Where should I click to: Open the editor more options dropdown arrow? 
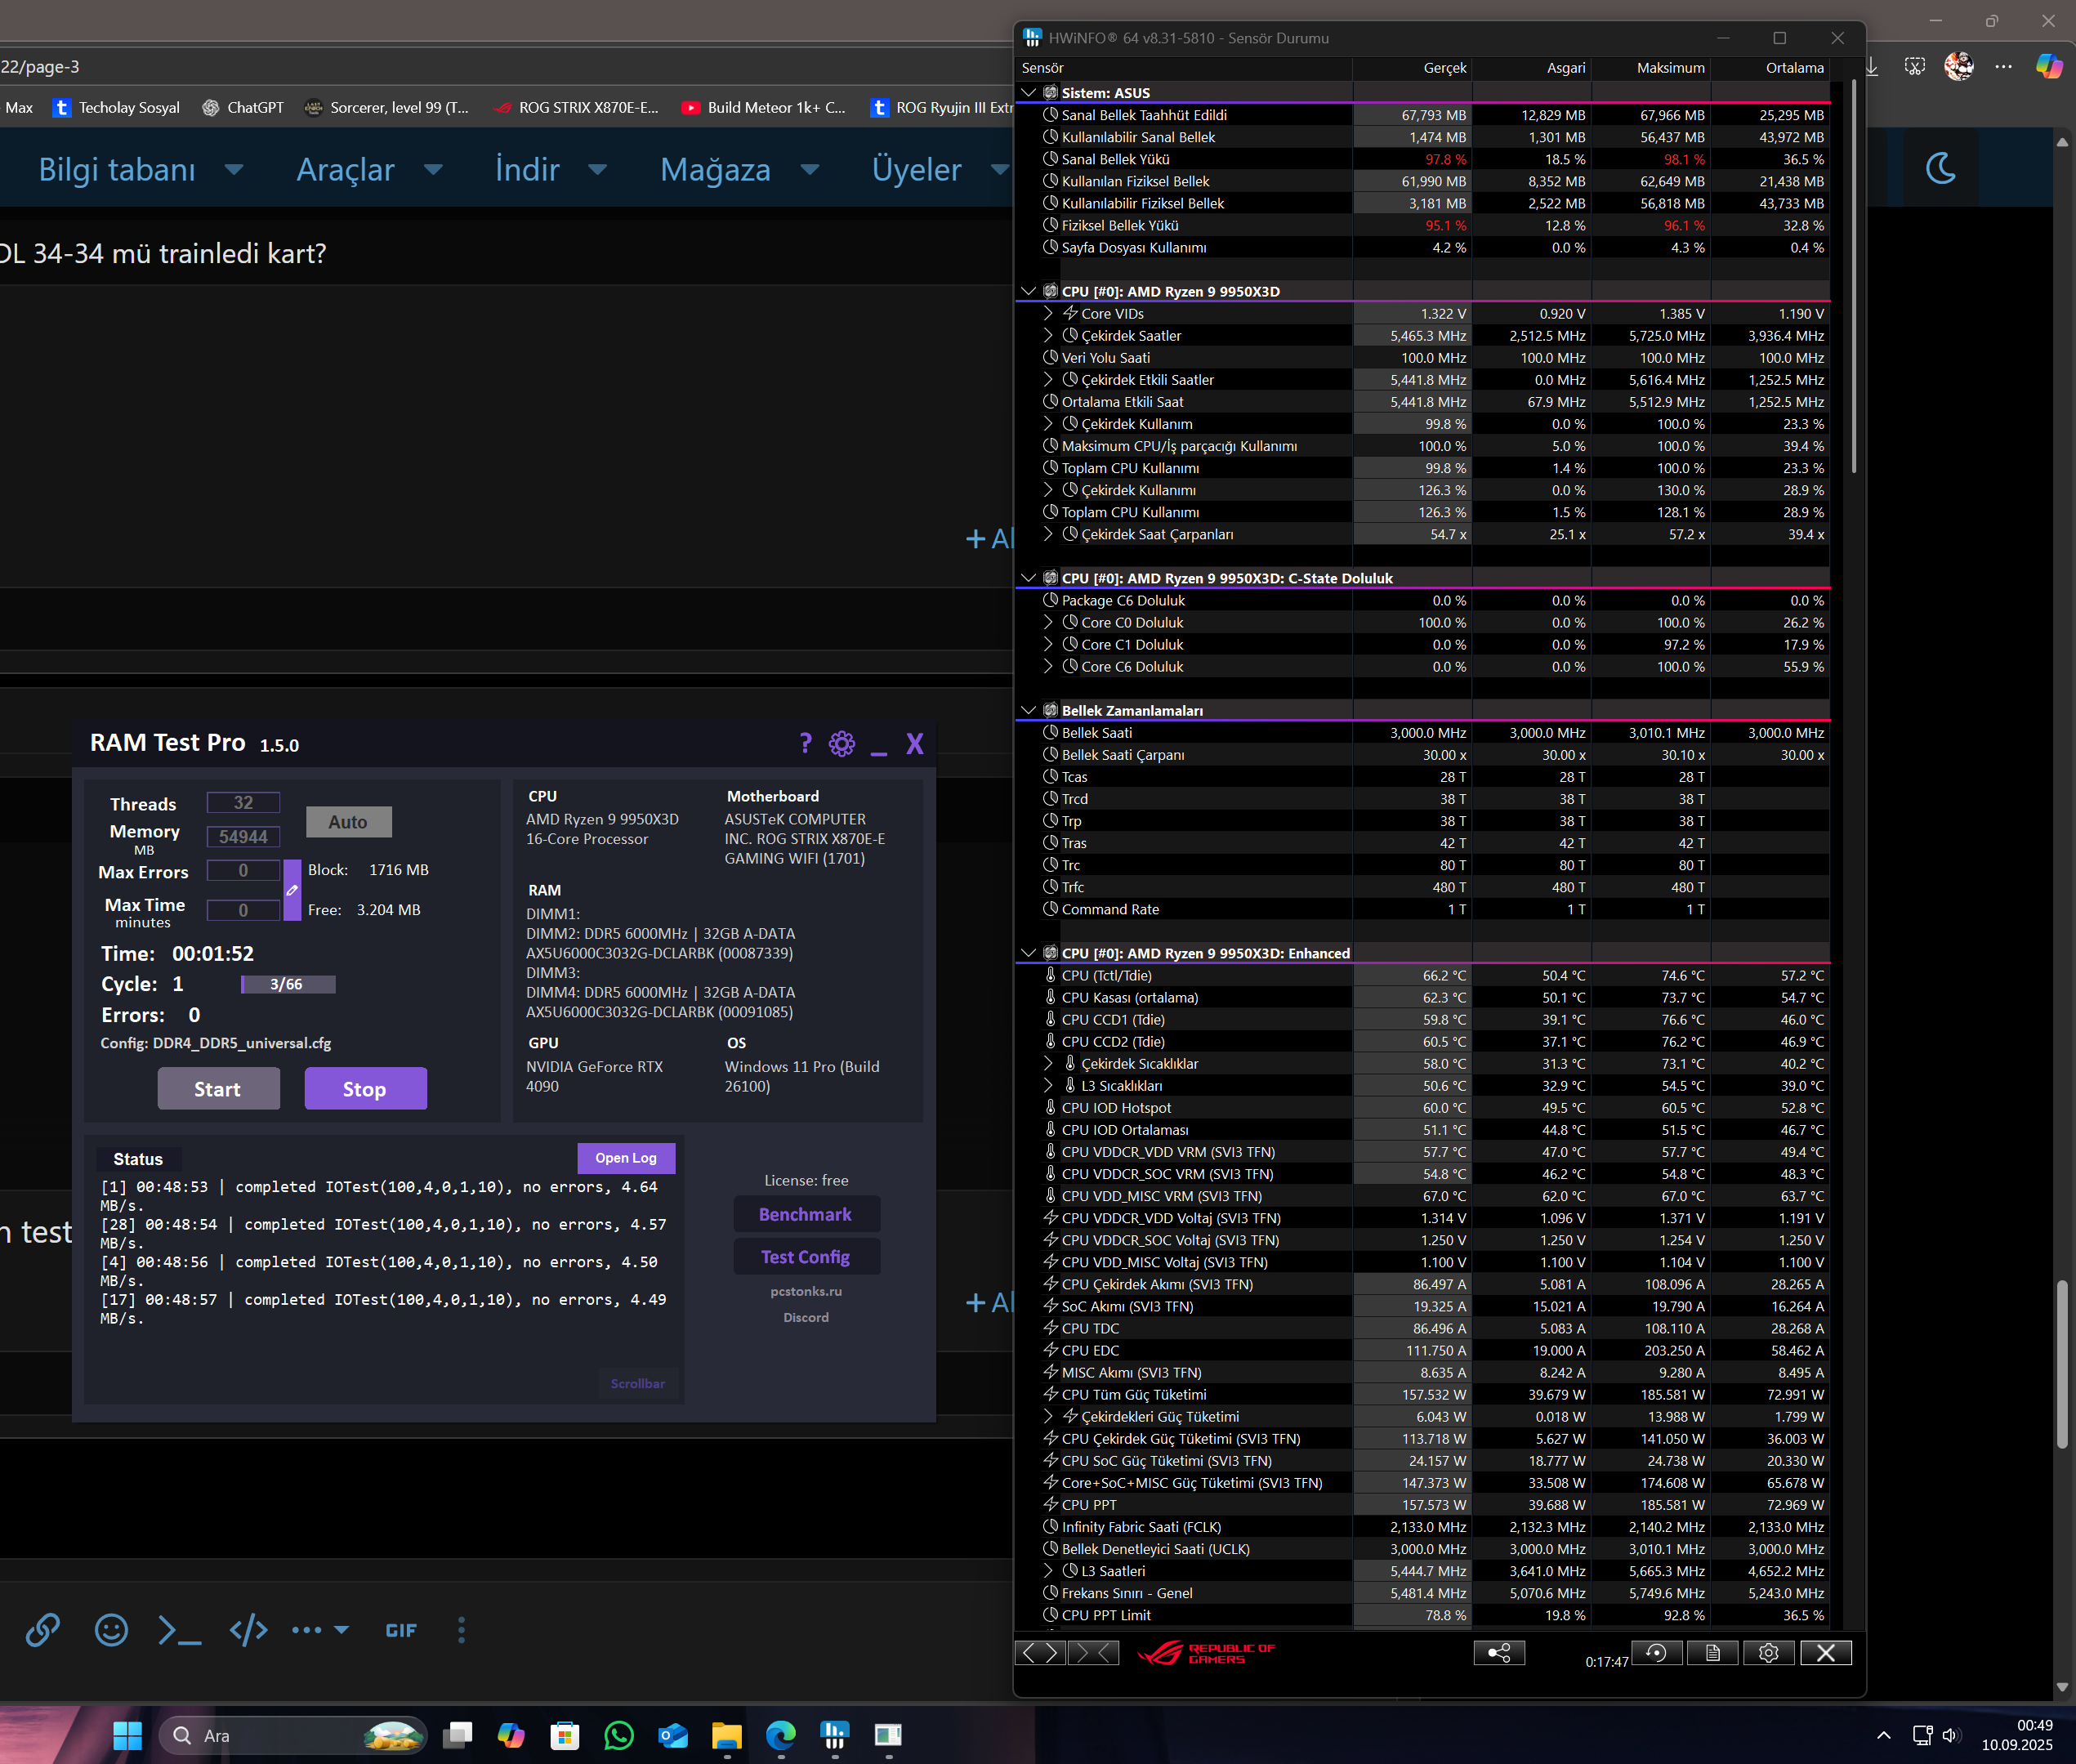coord(341,1630)
